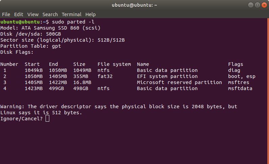This screenshot has height=164, width=269.
Task: Open the Search menu
Action: click(x=50, y=14)
